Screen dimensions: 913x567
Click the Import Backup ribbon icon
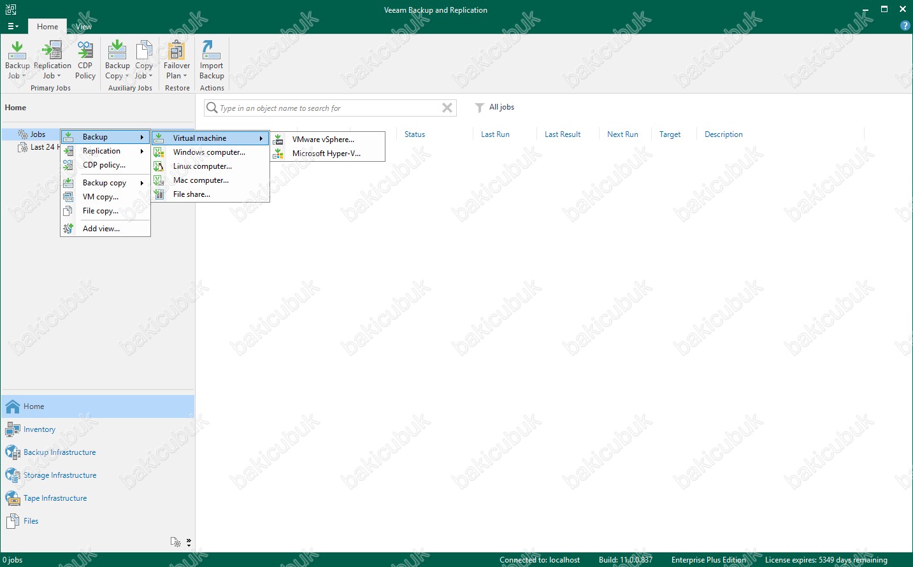click(x=212, y=60)
